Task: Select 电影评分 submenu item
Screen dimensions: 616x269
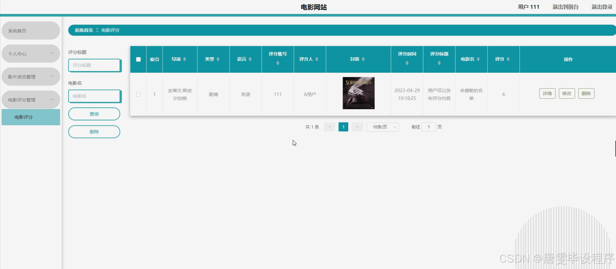Action: point(31,117)
